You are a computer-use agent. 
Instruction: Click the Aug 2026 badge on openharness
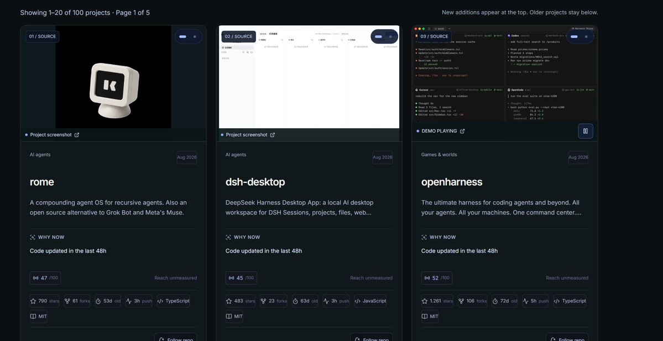pos(578,157)
